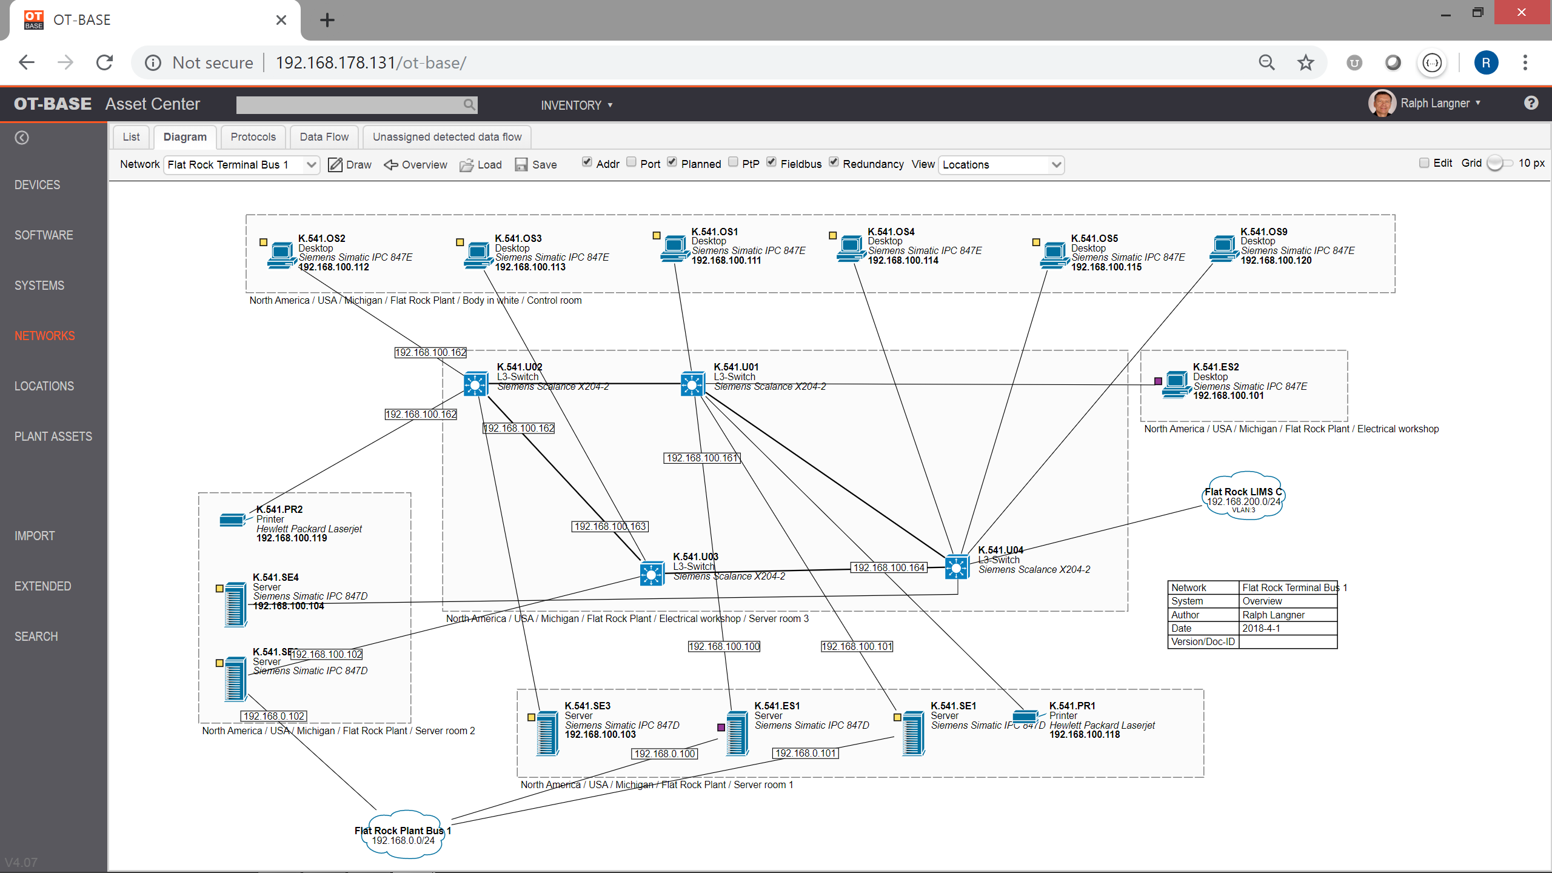Open LOCATIONS in the sidebar
Screen dimensions: 1552x873
[44, 386]
